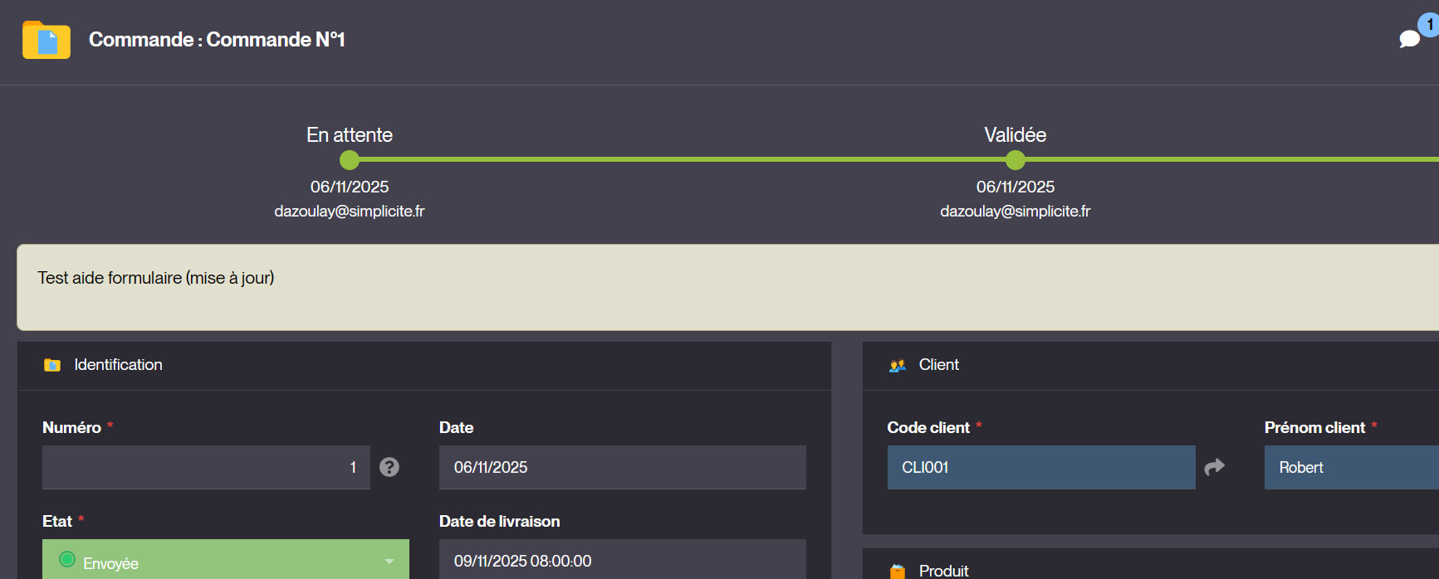Click the Prénom client field Robert

1351,467
